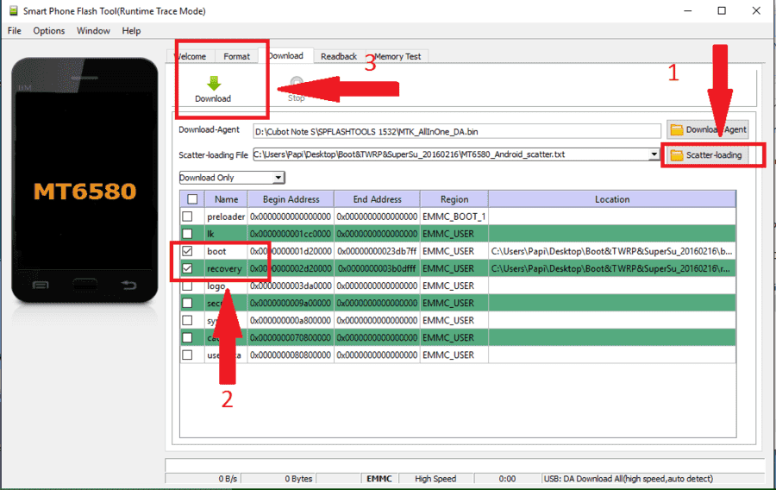This screenshot has height=490, width=776.
Task: Select the boot file location cell
Action: pyautogui.click(x=612, y=251)
